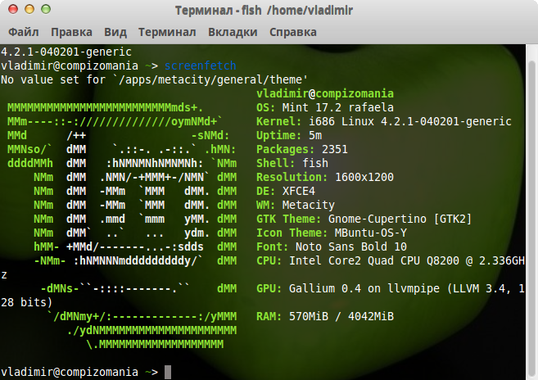538x380 pixels.
Task: Click the blue 'screenfetch' command text
Action: pos(201,66)
